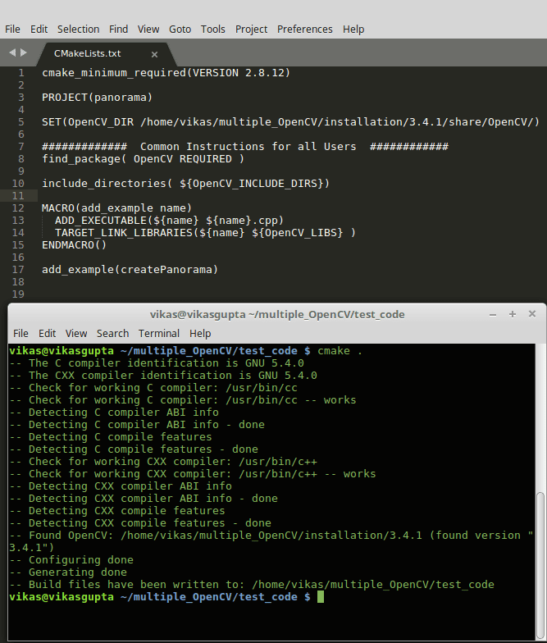Click the include_directories line
The image size is (547, 643).
(185, 184)
